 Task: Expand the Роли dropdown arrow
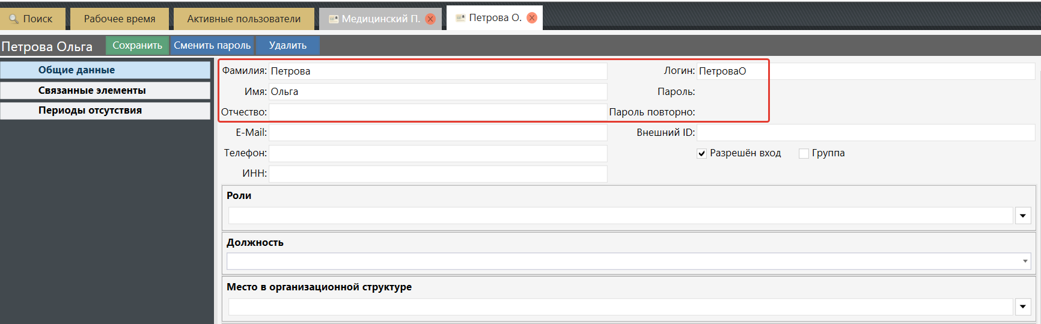[x=1023, y=215]
